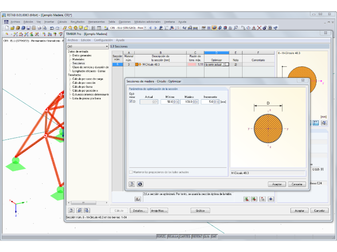
Task: Click Aceptar in Optimizar dialog
Action: (277, 184)
